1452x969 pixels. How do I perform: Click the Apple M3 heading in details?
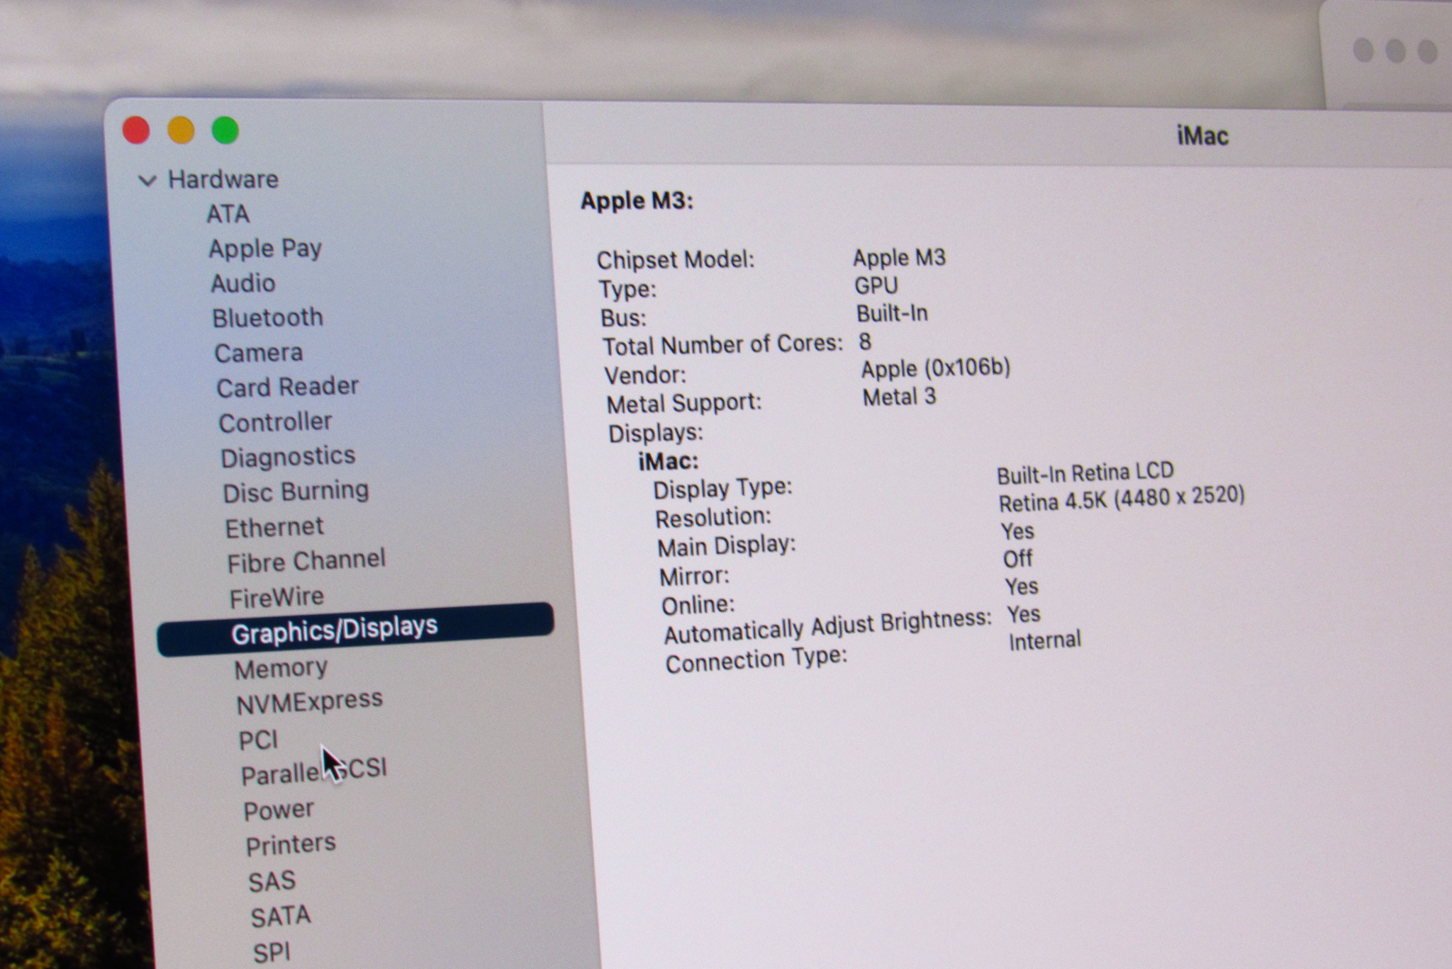pos(636,201)
